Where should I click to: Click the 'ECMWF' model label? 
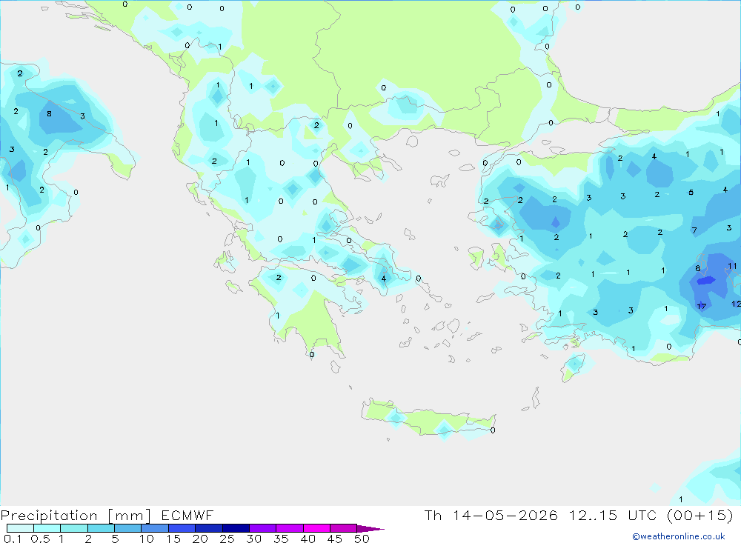pyautogui.click(x=187, y=516)
